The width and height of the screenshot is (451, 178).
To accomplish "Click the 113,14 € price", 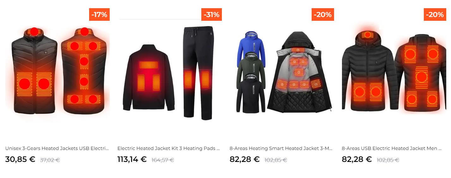I will [132, 159].
